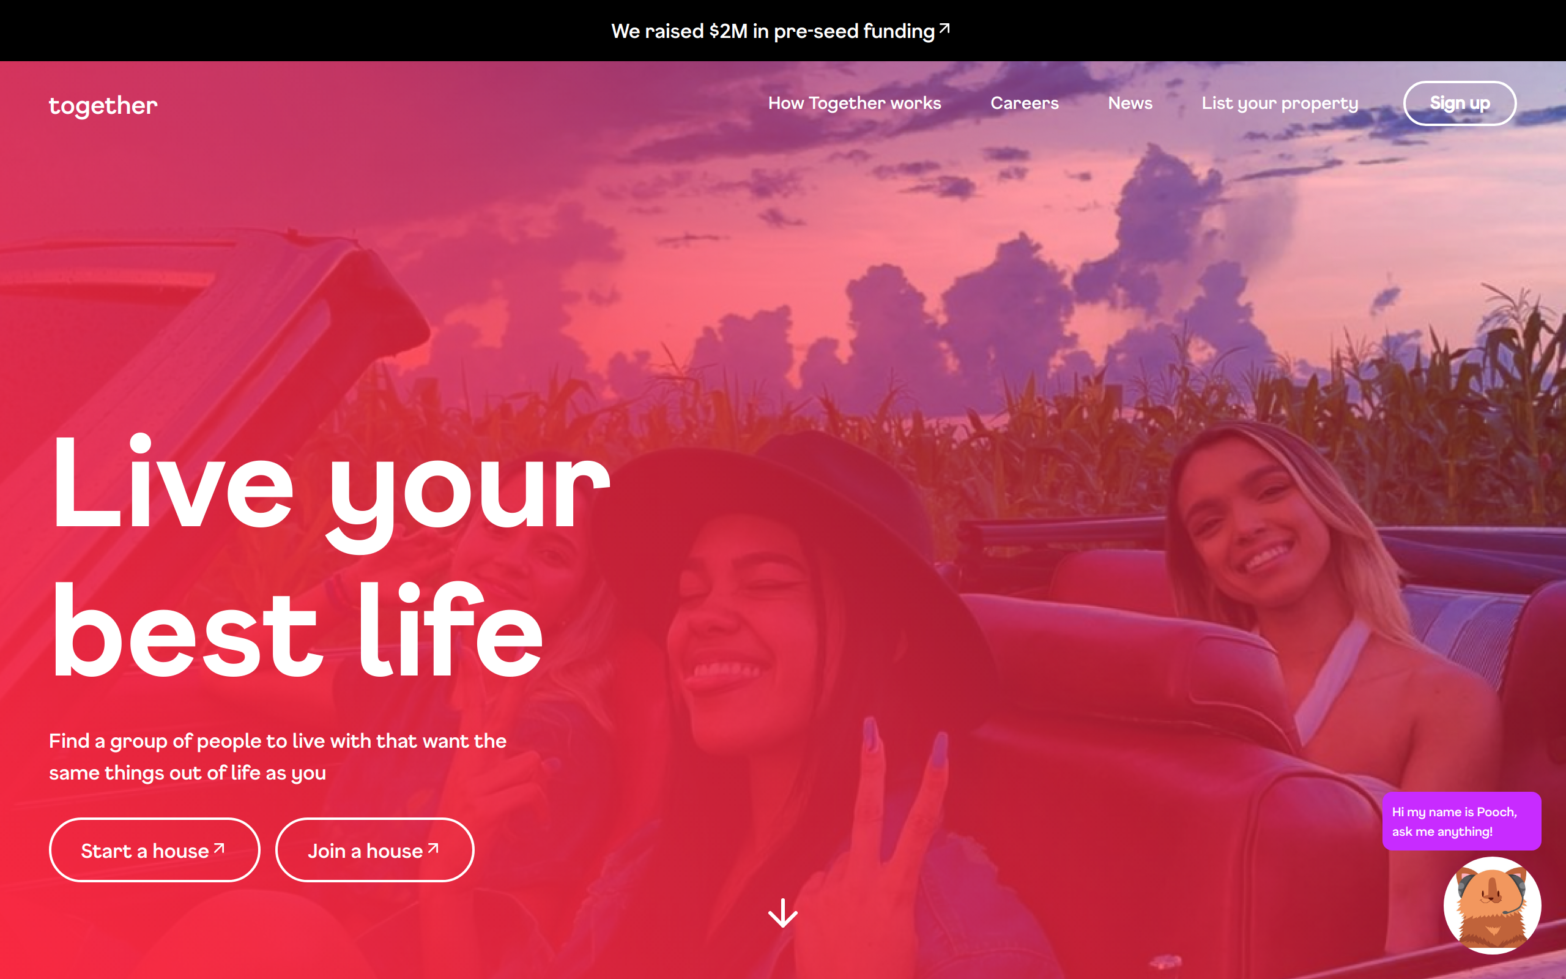Click the Live your best life heading
Image resolution: width=1566 pixels, height=979 pixels.
click(330, 557)
